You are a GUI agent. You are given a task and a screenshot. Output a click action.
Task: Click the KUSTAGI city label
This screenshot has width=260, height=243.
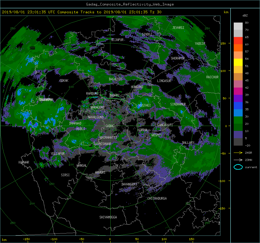[x=145, y=105]
